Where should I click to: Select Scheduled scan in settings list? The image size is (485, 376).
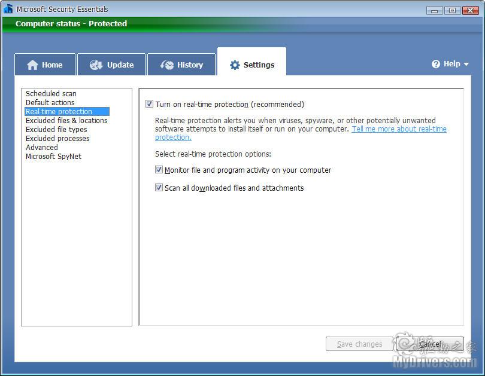click(x=51, y=93)
